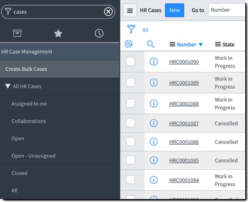This screenshot has width=248, height=202.
Task: Focus the navigation filter input field
Action: [57, 12]
